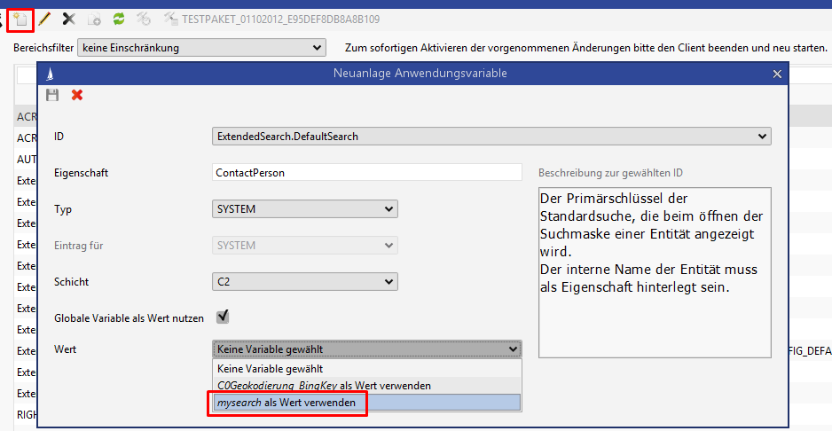
Task: Expand the Typ dropdown set to SYSTEM
Action: pyautogui.click(x=305, y=208)
